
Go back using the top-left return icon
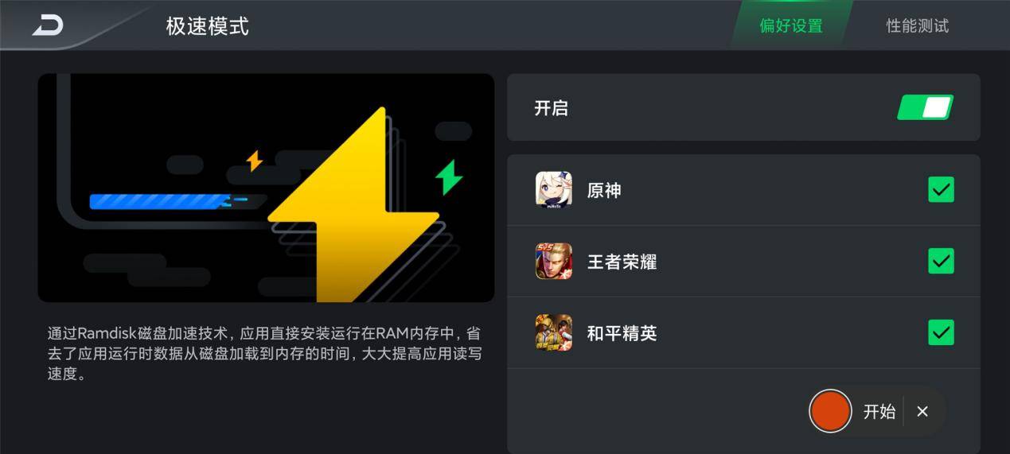coord(48,25)
